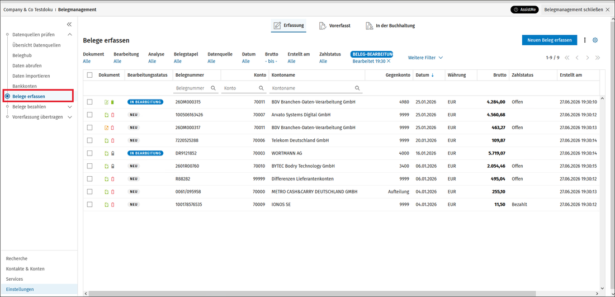Click Belegmanagement schließen
615x297 pixels.
[x=577, y=10]
